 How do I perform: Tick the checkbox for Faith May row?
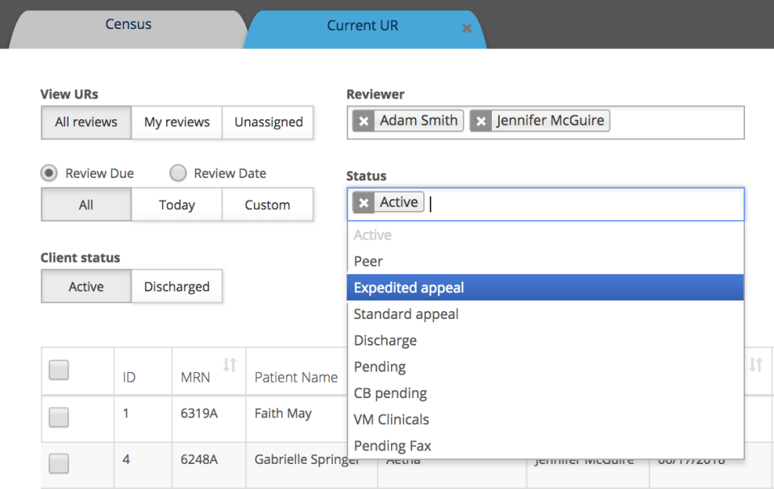(x=59, y=417)
